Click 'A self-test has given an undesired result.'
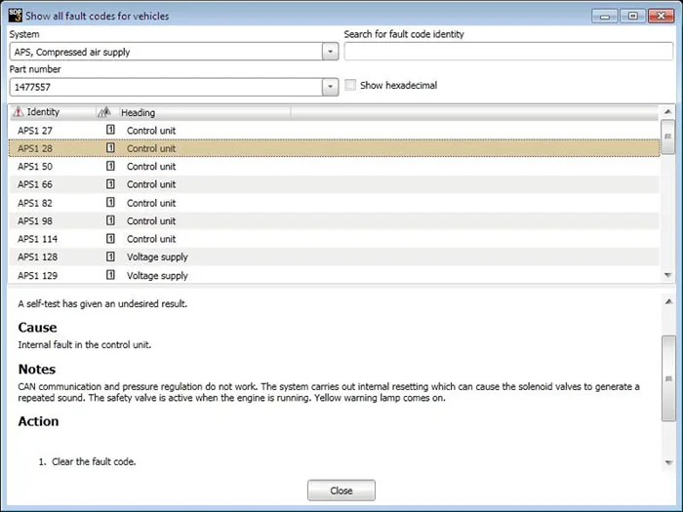This screenshot has width=683, height=512. click(102, 304)
